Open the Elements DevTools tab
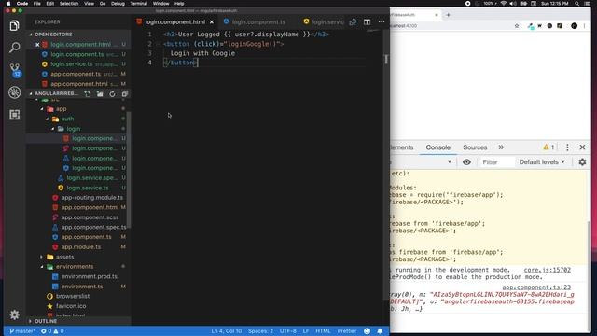The width and height of the screenshot is (597, 336). click(401, 147)
